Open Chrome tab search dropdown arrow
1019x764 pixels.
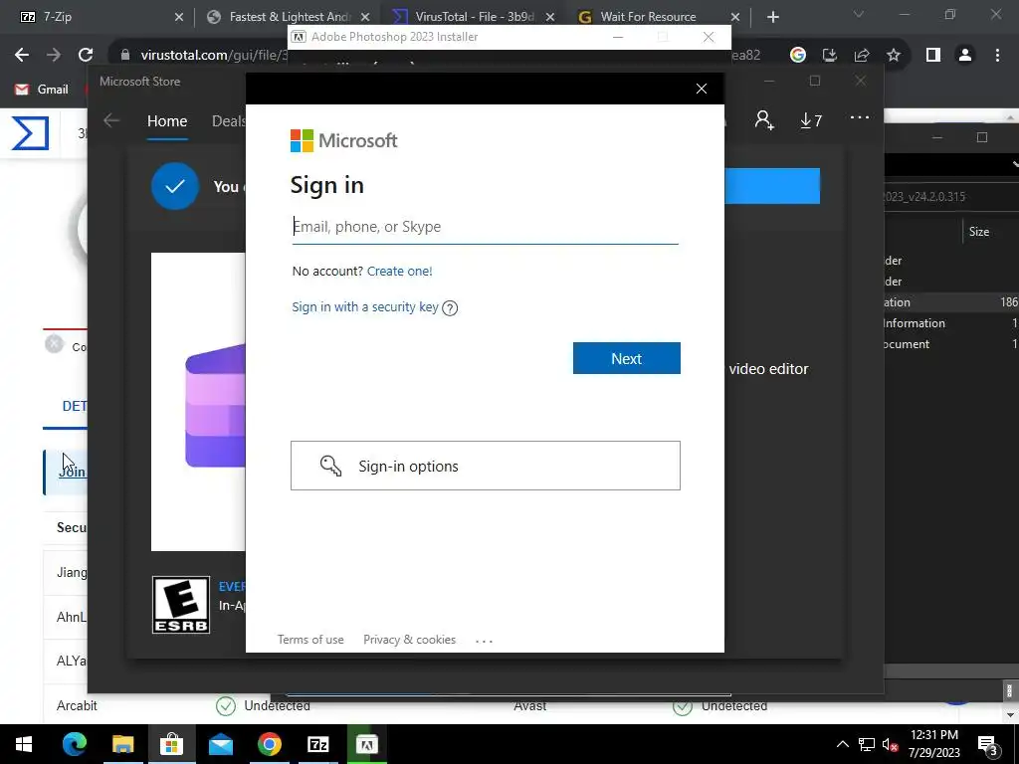point(859,14)
